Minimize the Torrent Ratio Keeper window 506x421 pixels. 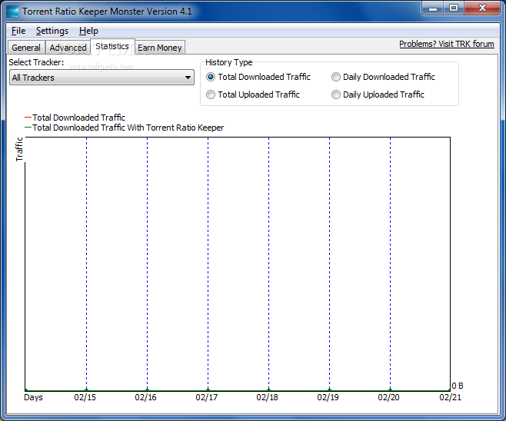(x=433, y=8)
